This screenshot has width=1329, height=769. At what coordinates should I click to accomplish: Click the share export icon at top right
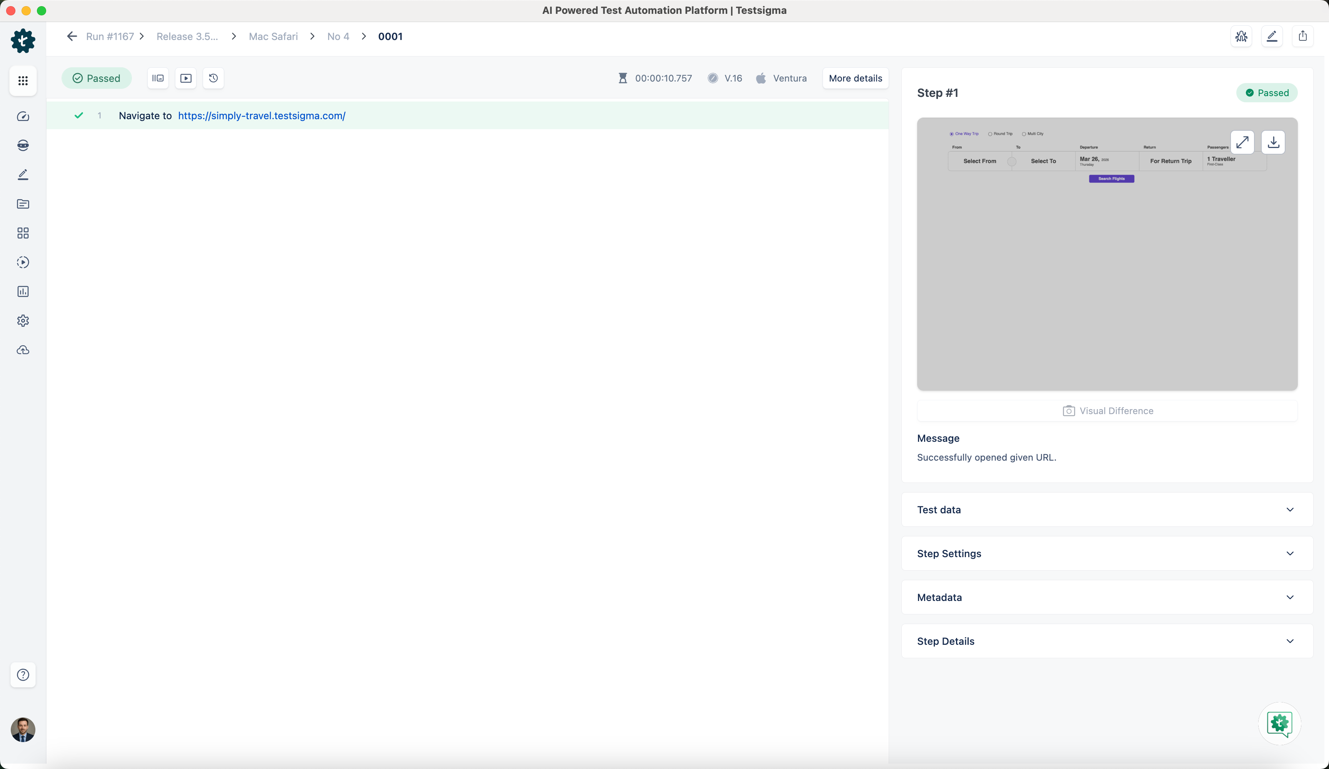point(1302,37)
